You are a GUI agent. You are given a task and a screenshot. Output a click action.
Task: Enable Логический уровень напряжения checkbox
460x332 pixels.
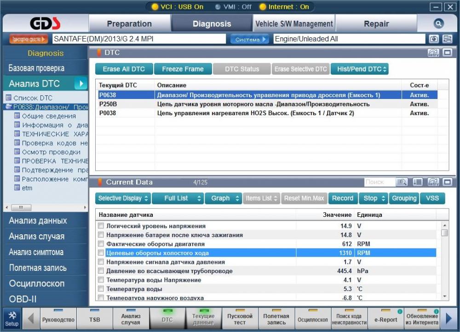point(101,226)
